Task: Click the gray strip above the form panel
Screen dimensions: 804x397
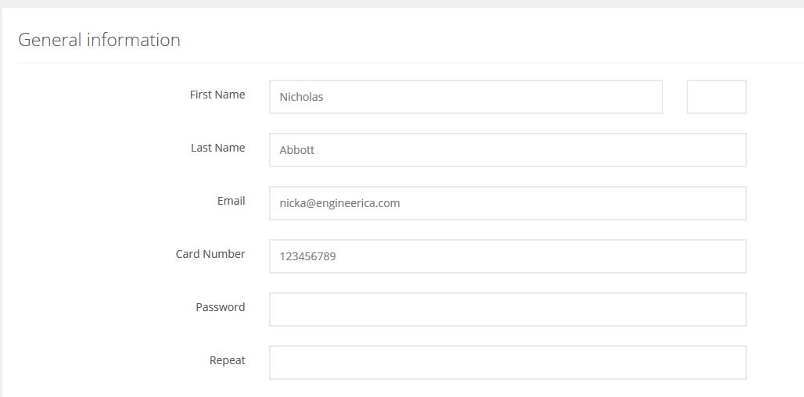Action: pos(402,4)
